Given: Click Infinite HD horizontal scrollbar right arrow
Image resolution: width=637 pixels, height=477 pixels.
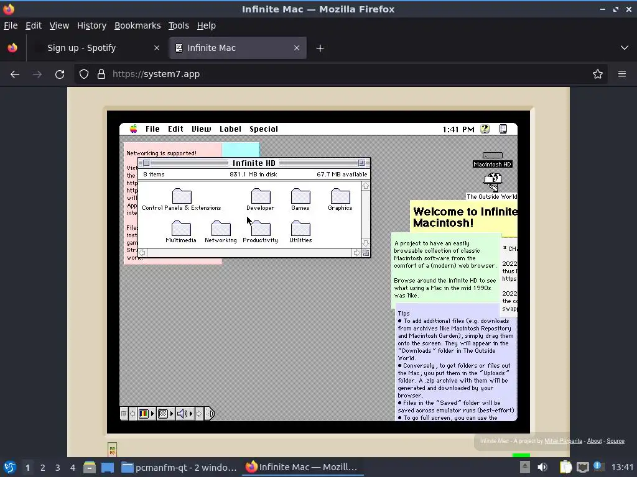Looking at the screenshot, I should 356,253.
